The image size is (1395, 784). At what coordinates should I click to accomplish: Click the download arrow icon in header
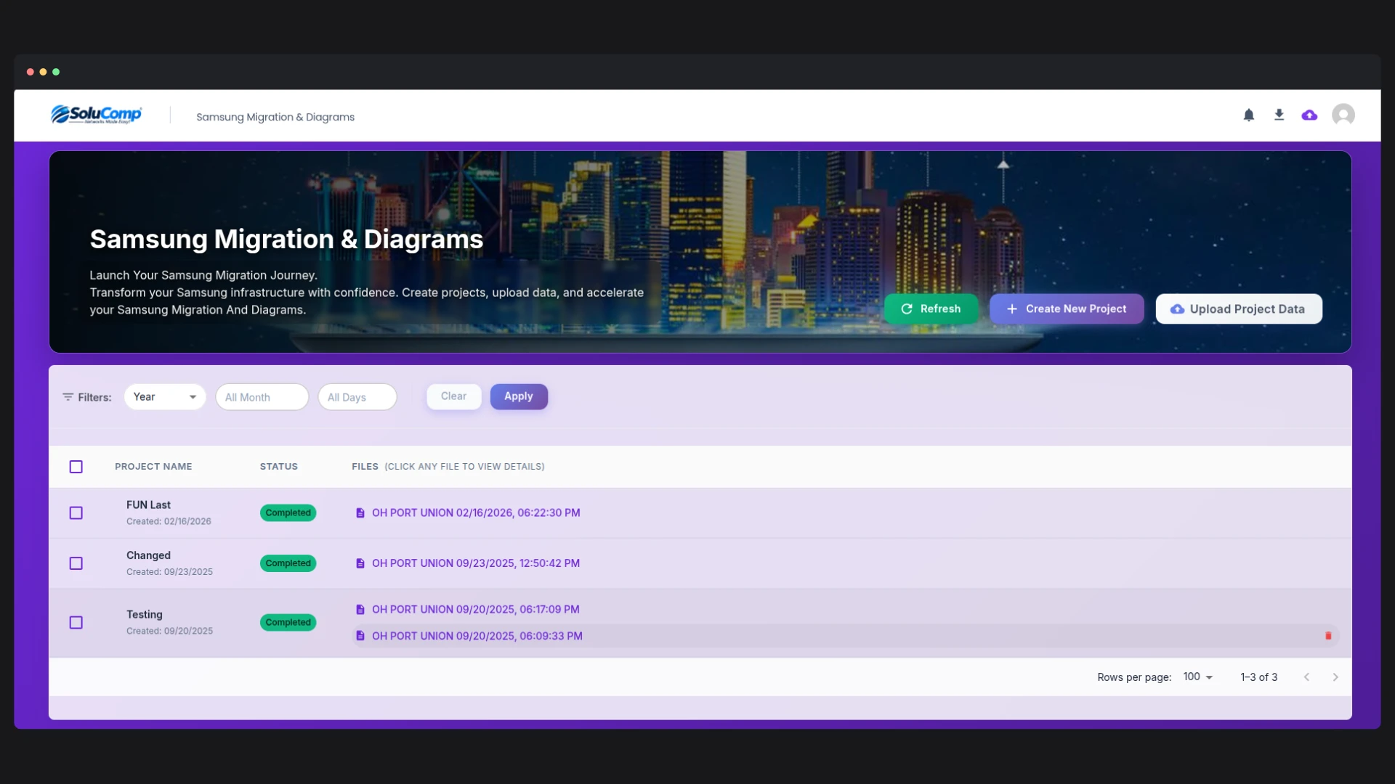[1279, 115]
